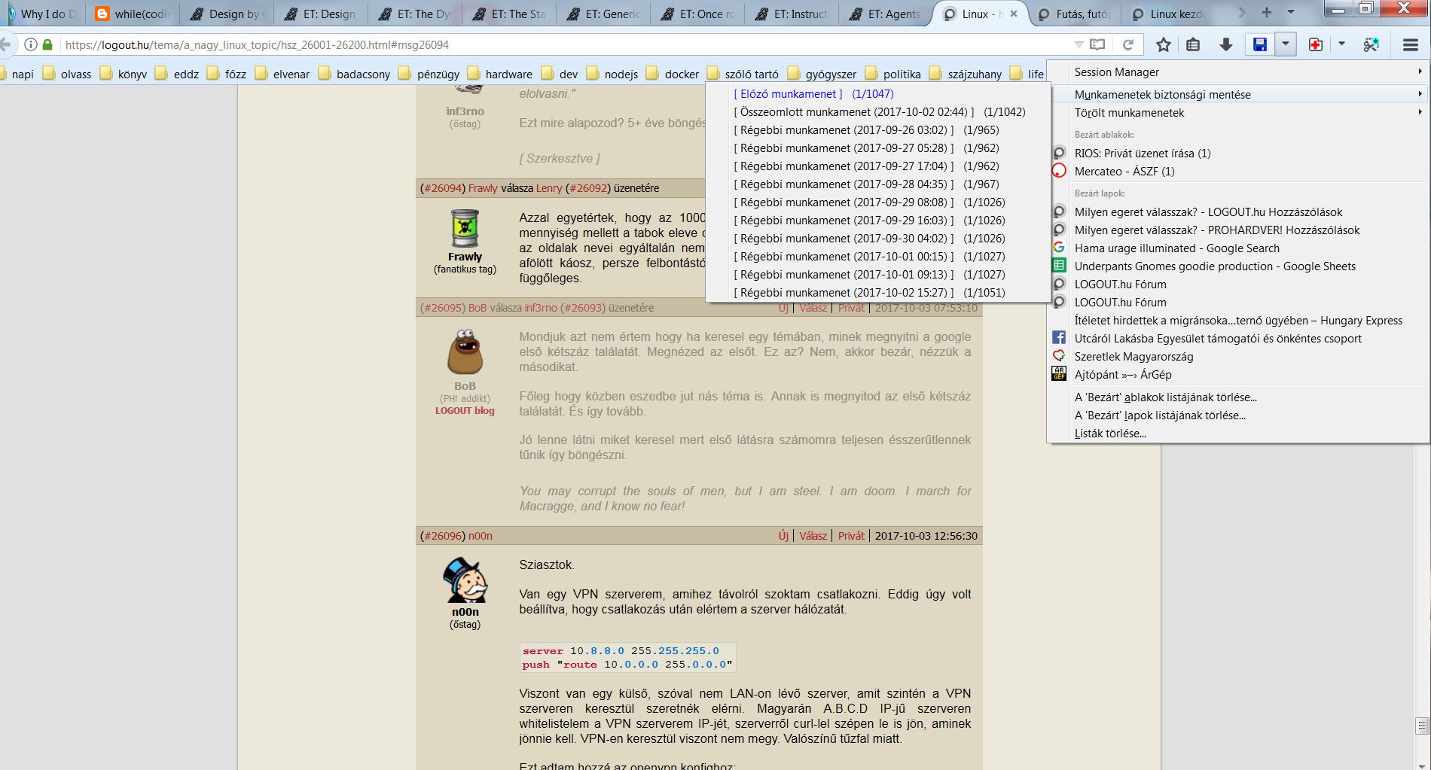Open the 'badacsony' bookmark folder
The image size is (1431, 770).
coord(354,74)
